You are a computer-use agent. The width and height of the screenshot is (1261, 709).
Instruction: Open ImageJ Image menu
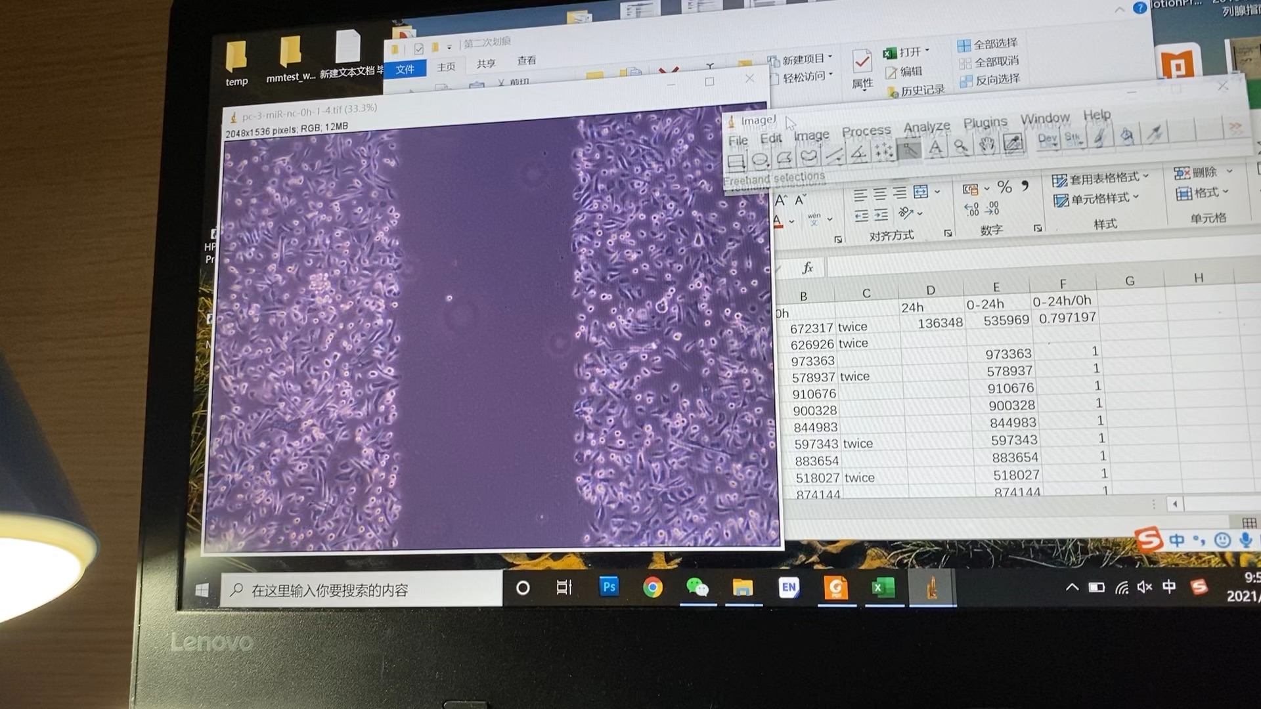tap(812, 135)
